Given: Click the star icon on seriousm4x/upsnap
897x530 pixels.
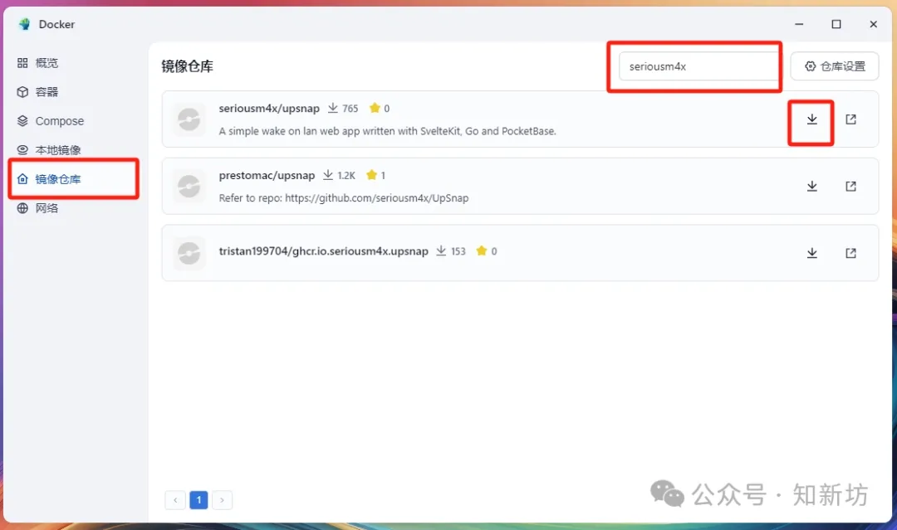Looking at the screenshot, I should [375, 107].
